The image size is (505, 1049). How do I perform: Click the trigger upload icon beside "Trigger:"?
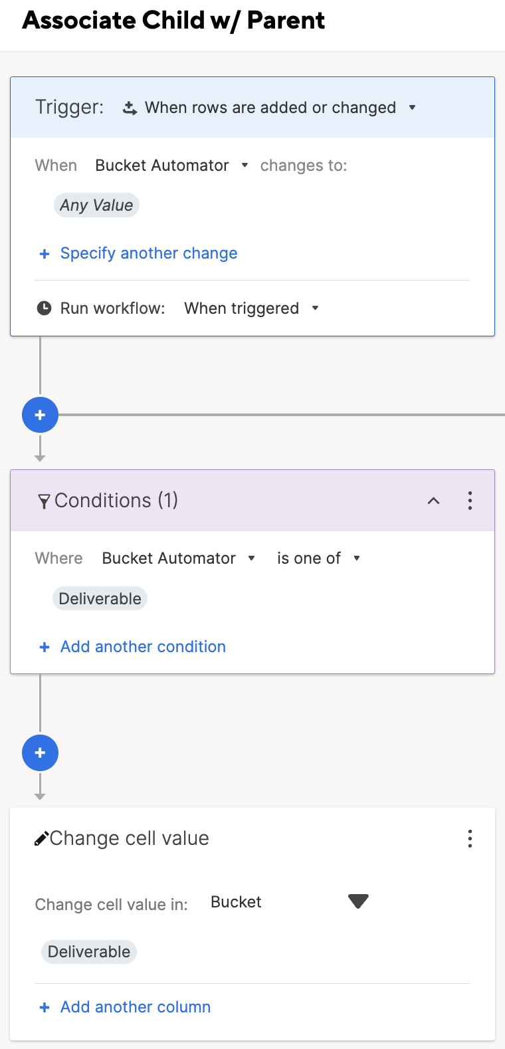tap(129, 107)
